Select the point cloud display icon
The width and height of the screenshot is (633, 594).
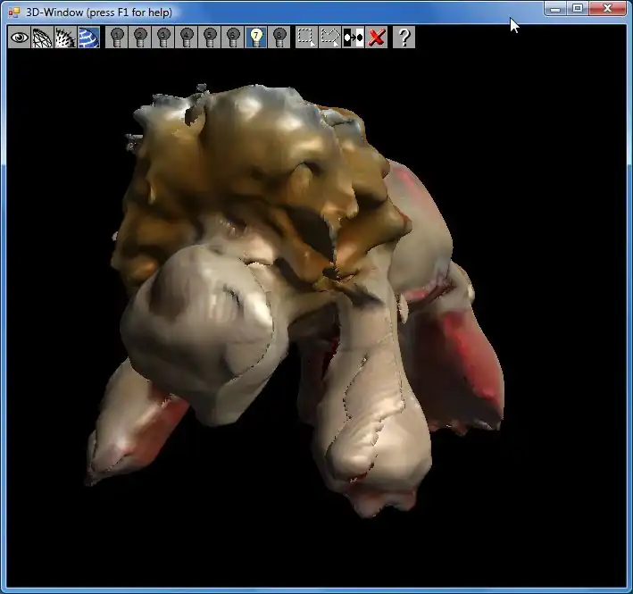(x=65, y=37)
